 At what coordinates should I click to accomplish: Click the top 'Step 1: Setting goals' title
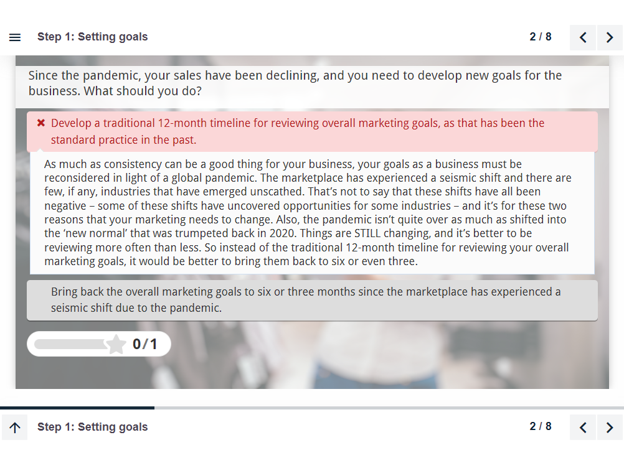pyautogui.click(x=92, y=37)
